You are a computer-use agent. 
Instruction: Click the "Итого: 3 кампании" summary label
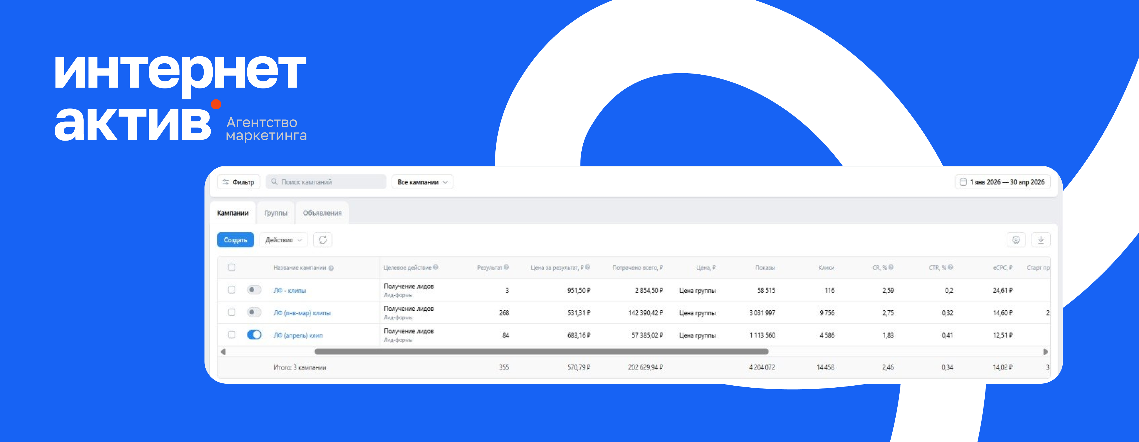(x=300, y=368)
